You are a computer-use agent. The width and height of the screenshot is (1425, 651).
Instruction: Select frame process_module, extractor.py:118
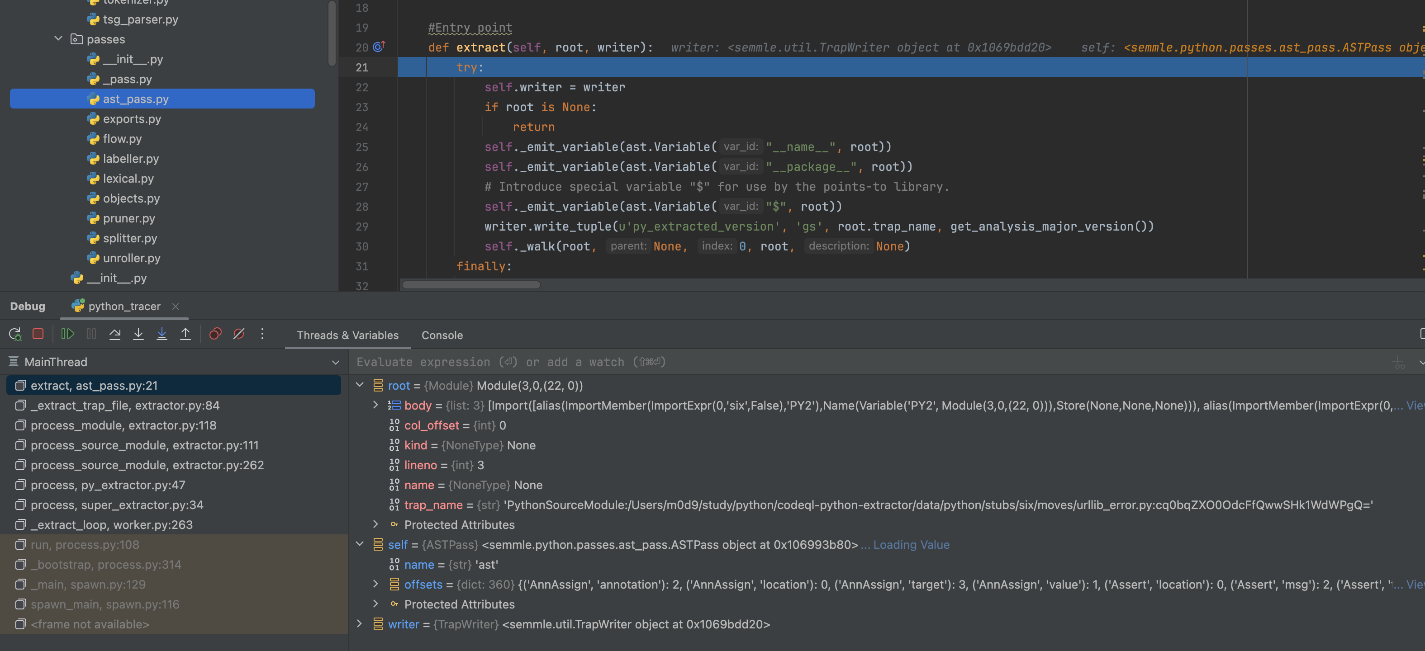coord(173,425)
